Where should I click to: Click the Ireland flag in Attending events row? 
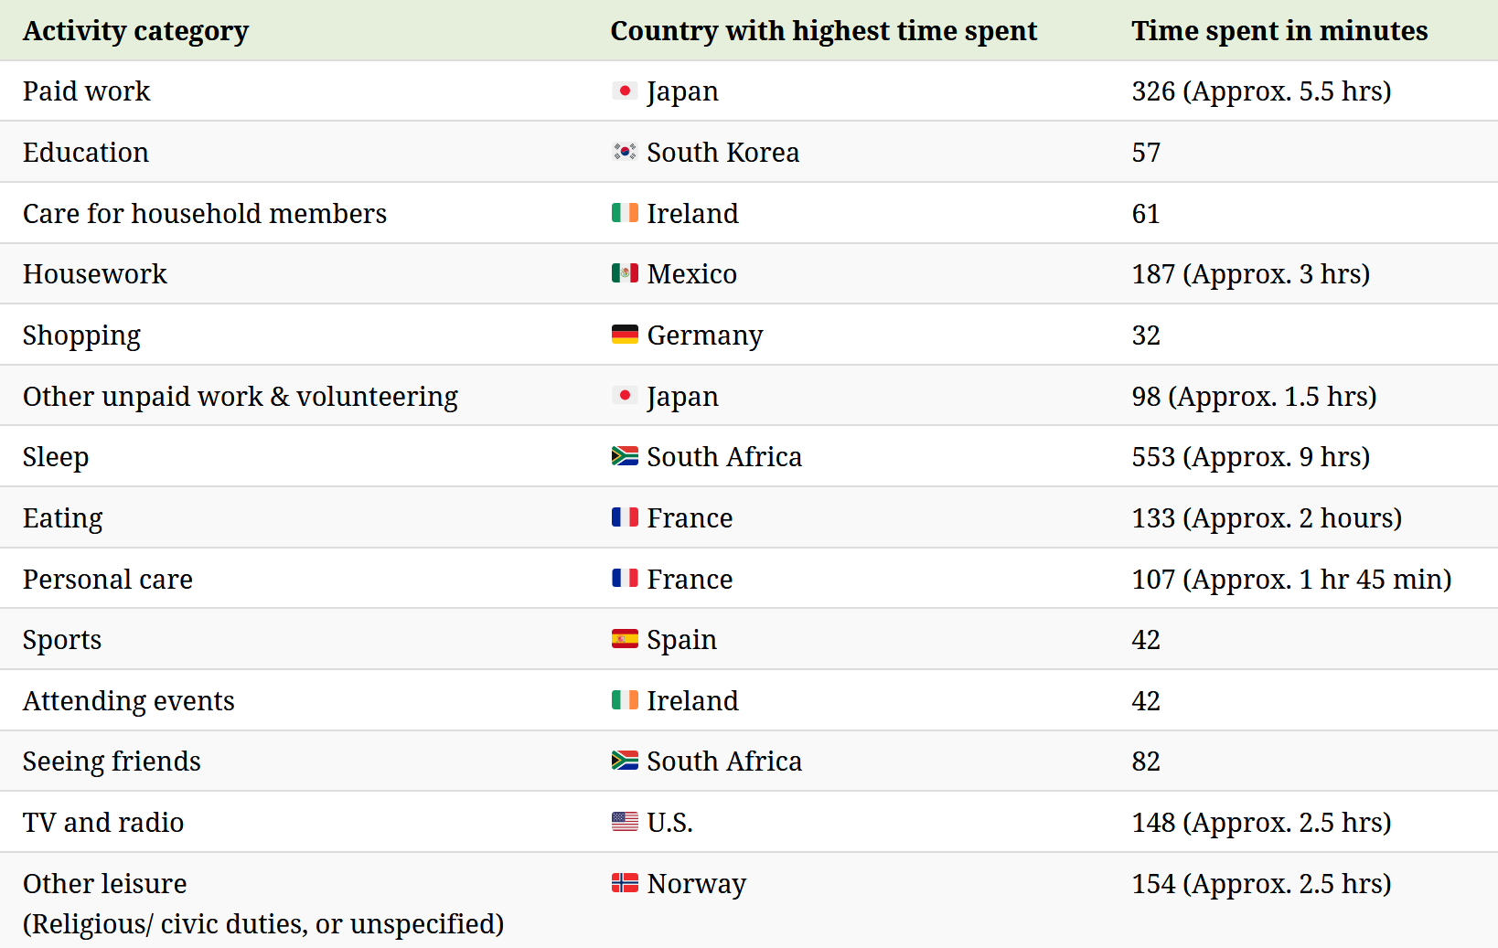625,700
